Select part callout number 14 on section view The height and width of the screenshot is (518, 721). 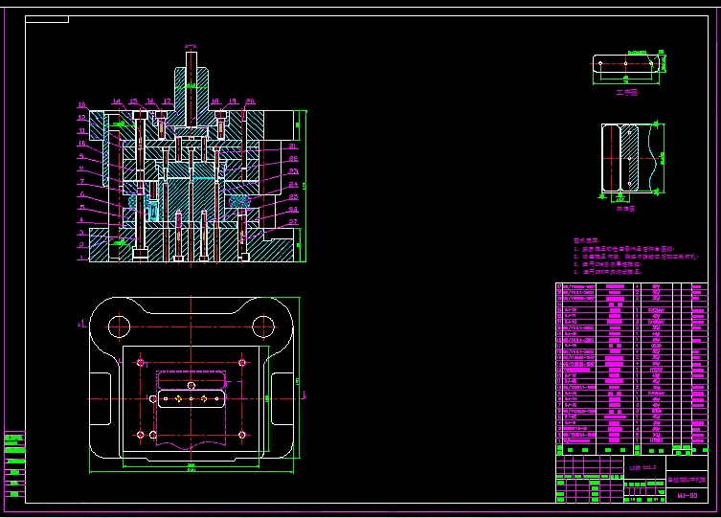pos(117,101)
